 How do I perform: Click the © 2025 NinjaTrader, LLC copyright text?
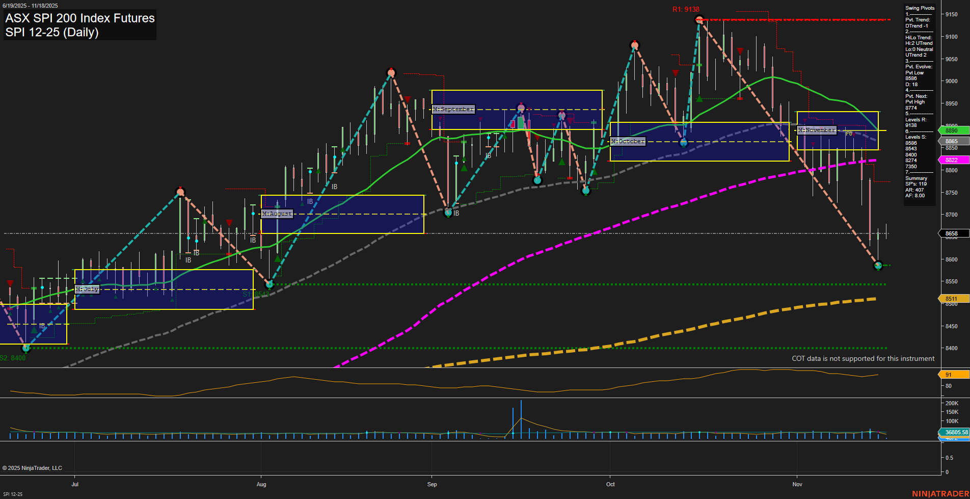[x=34, y=467]
